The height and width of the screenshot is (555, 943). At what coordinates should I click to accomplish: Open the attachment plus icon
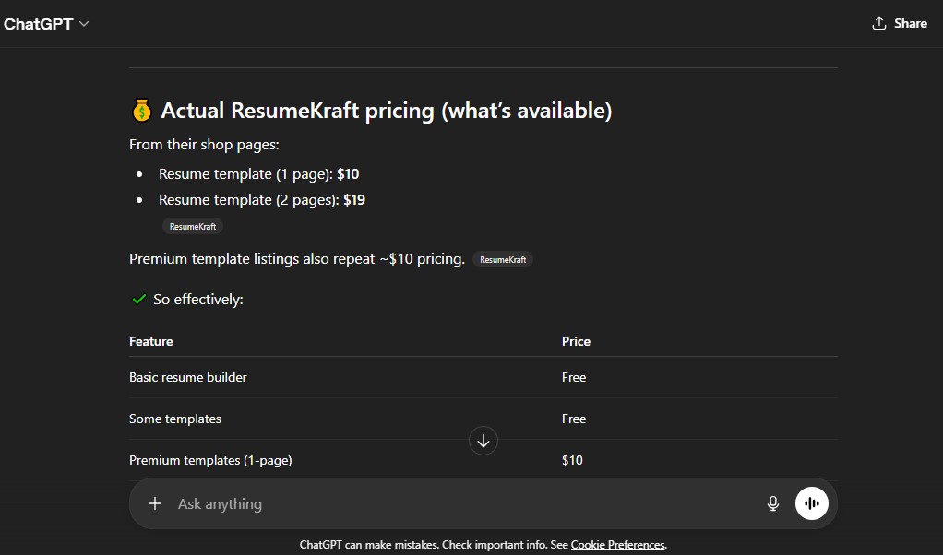point(154,503)
